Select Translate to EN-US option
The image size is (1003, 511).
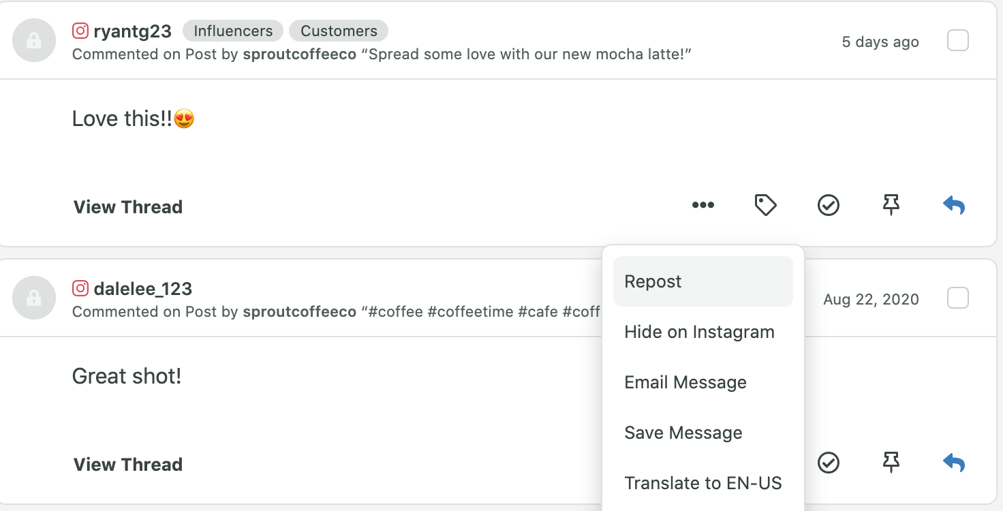703,483
